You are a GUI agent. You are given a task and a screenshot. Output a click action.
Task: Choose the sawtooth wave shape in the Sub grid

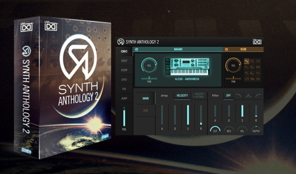[247, 67]
